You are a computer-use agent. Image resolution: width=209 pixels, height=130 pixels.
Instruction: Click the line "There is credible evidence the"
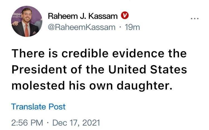[x=99, y=53]
